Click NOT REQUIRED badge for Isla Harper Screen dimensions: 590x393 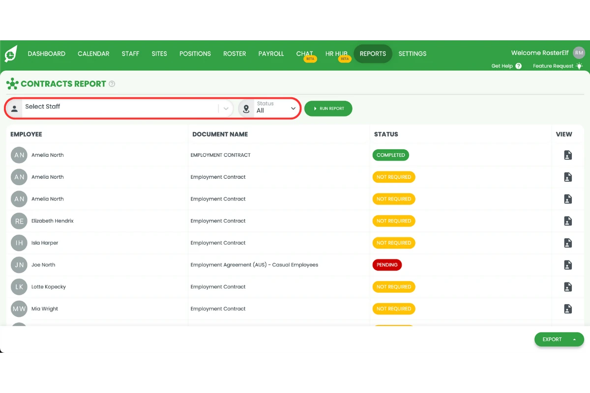(394, 243)
